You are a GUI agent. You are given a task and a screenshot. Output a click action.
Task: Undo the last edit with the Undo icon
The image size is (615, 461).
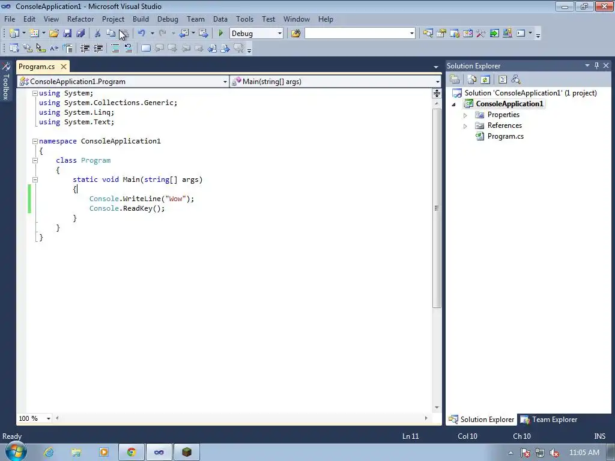142,34
